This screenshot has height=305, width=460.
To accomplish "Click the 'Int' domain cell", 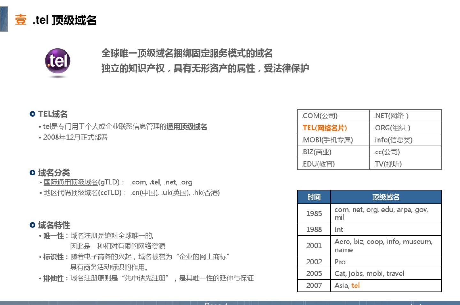I will point(386,230).
